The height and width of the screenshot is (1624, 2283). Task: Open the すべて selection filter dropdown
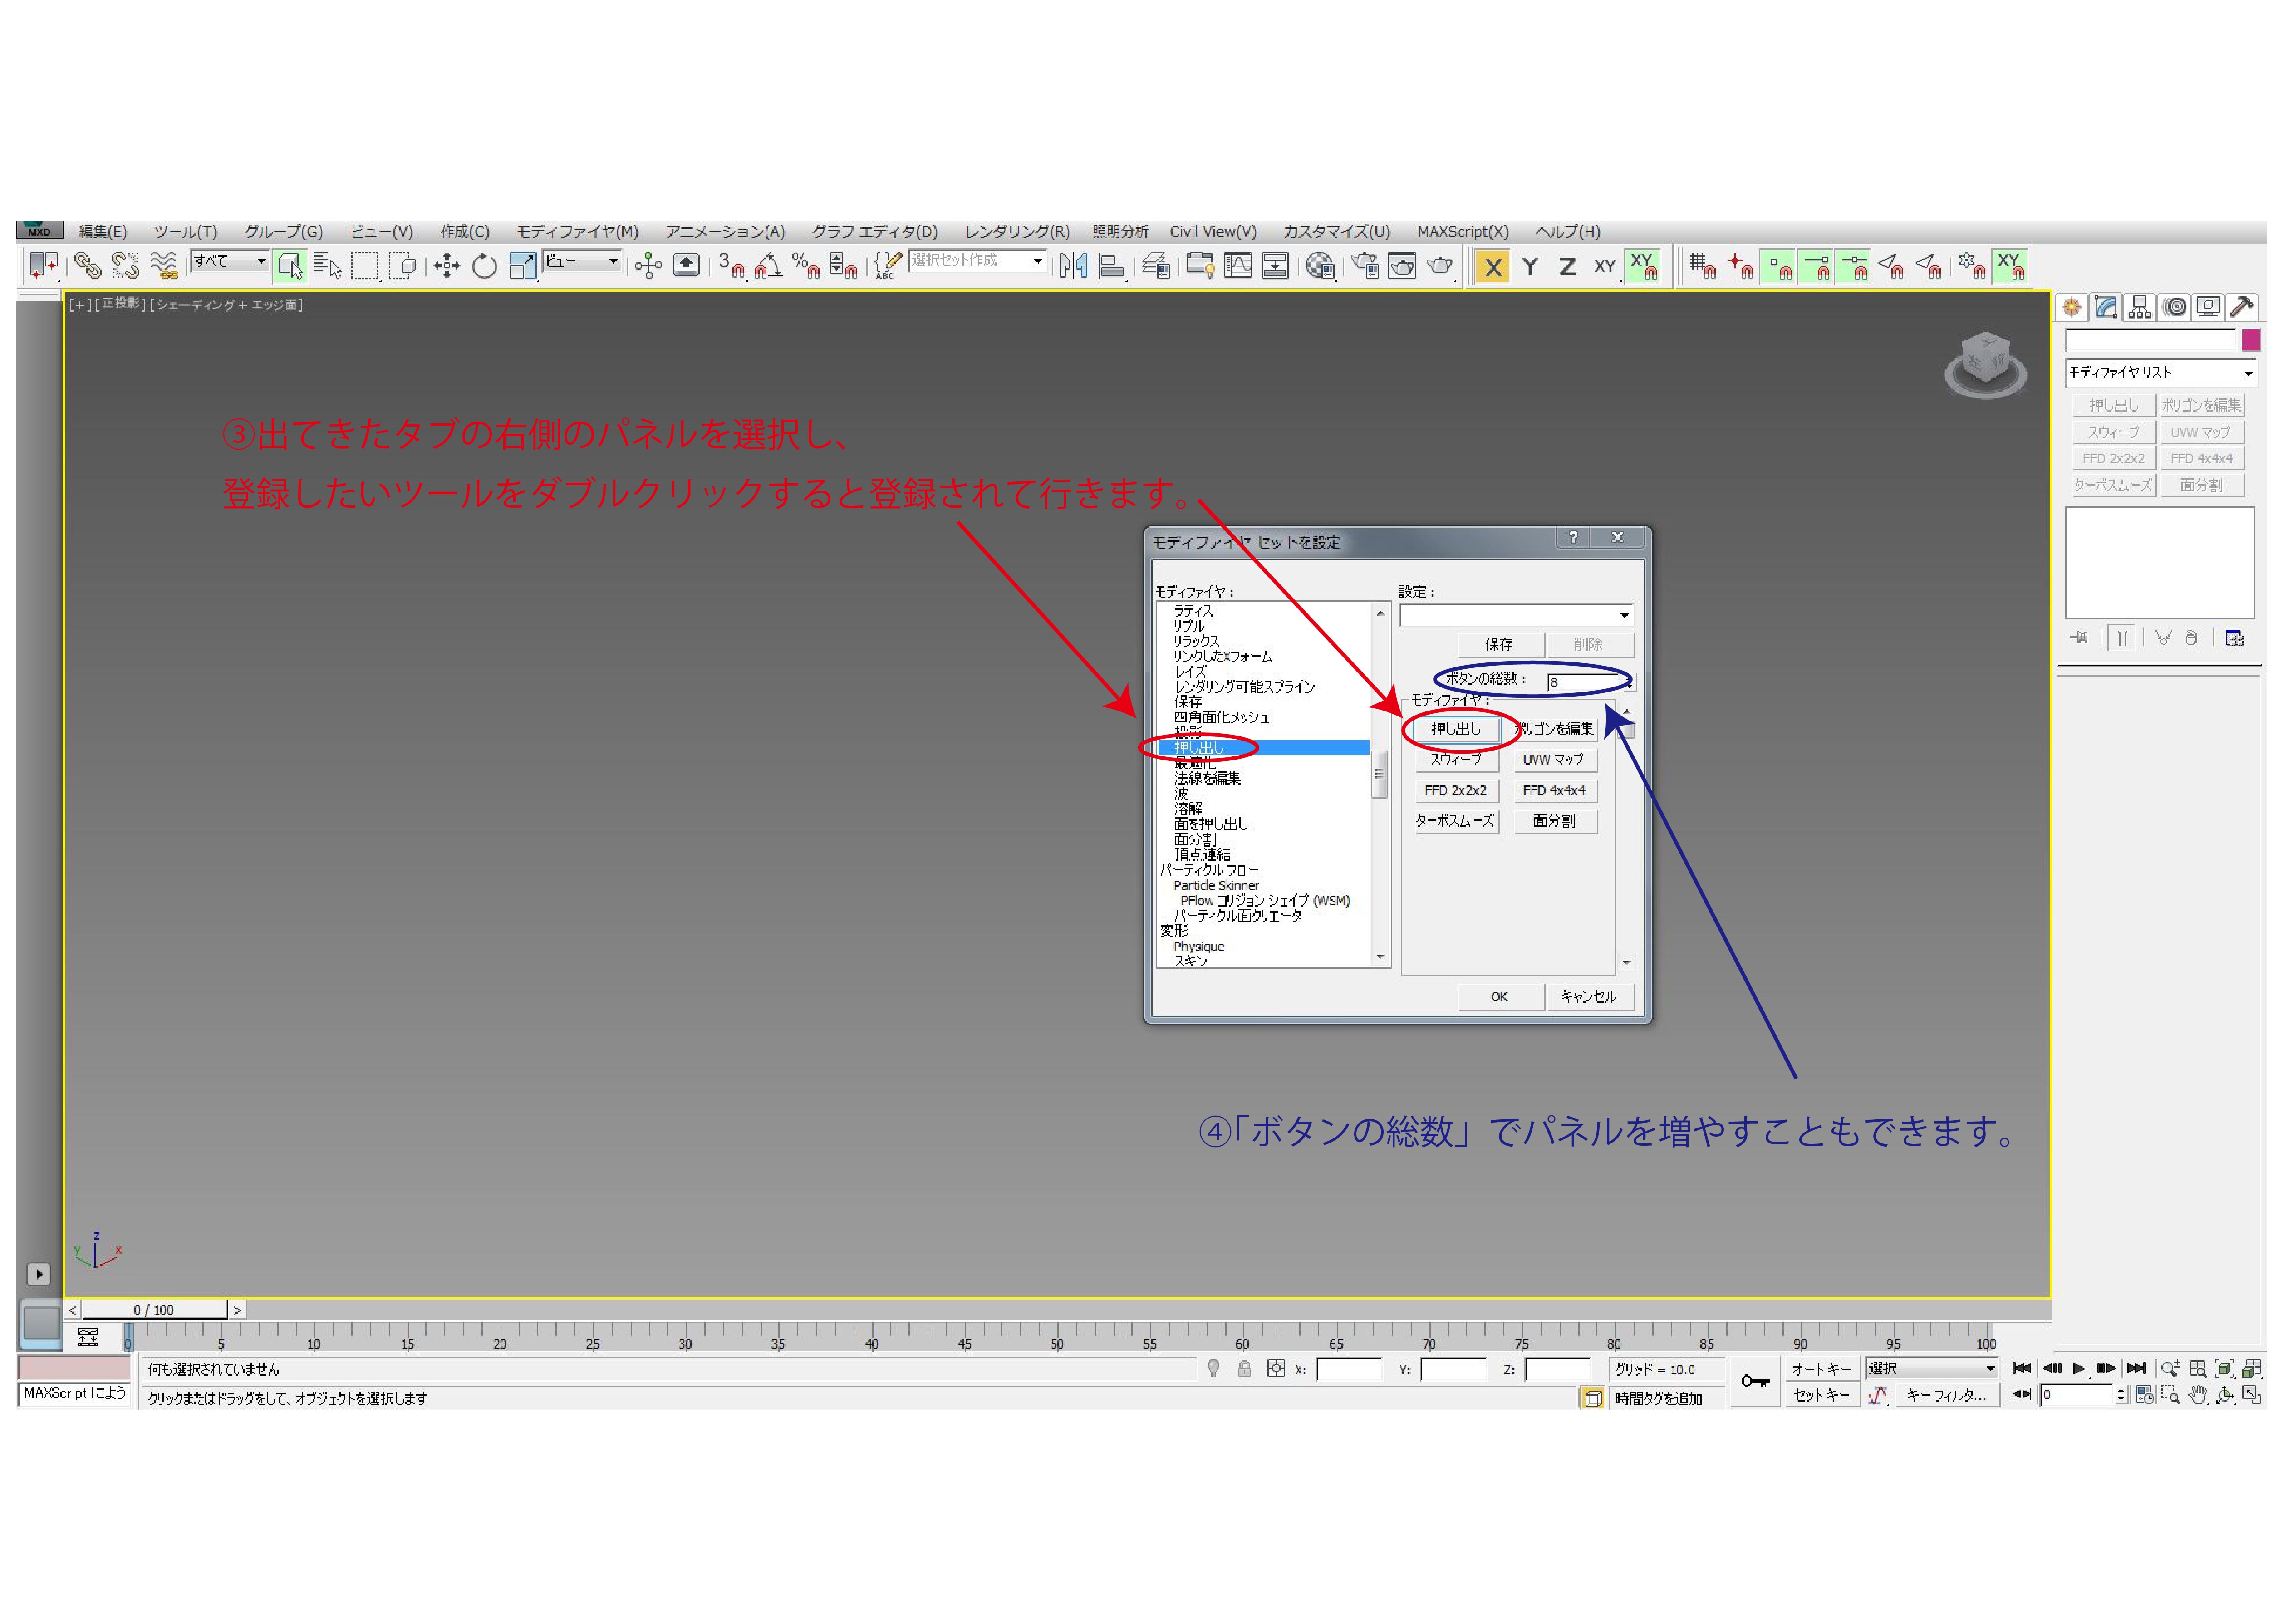230,262
